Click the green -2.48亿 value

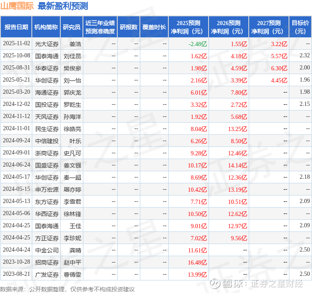[x=198, y=44]
